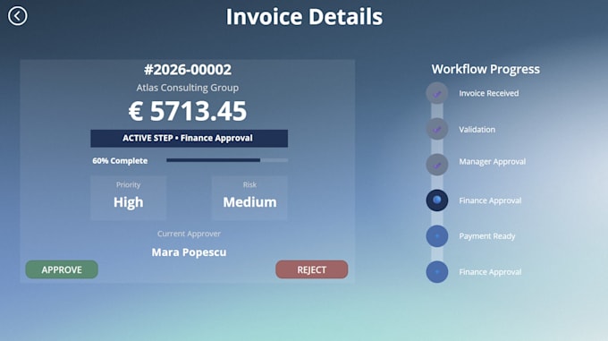The width and height of the screenshot is (608, 341).
Task: Click the Manager Approval checkmark step icon
Action: coord(437,165)
